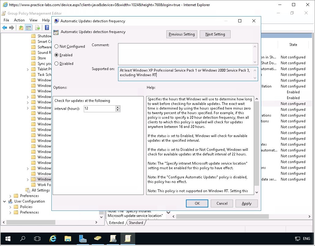
Task: Click Apply to save the policy
Action: (x=246, y=203)
